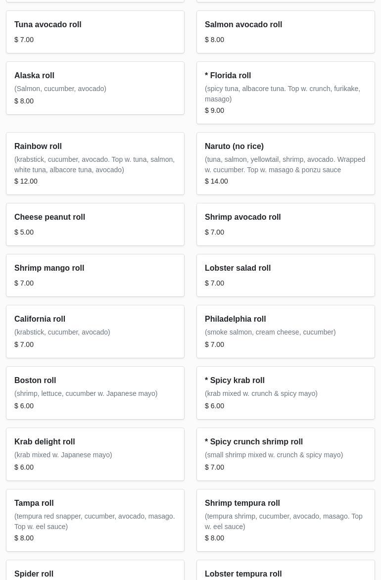
Task: Click the California roll item
Action: click(x=95, y=331)
